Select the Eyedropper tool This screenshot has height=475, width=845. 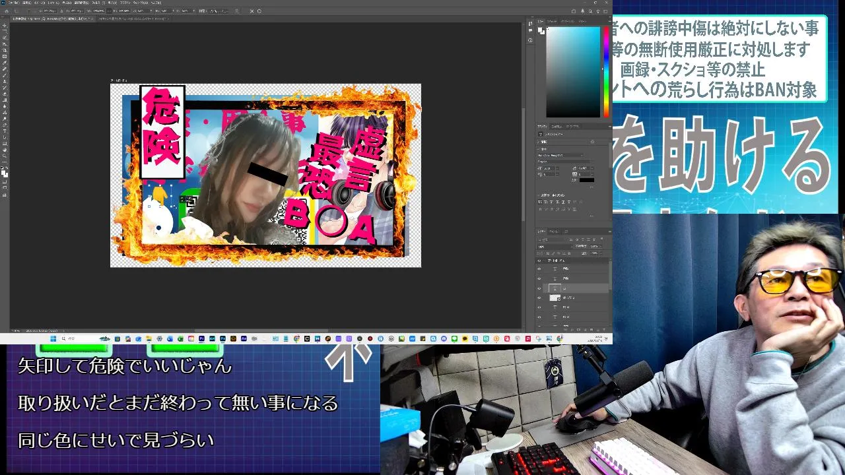5,63
